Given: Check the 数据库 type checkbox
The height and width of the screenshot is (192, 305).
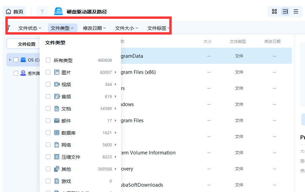Looking at the screenshot, I should point(48,133).
